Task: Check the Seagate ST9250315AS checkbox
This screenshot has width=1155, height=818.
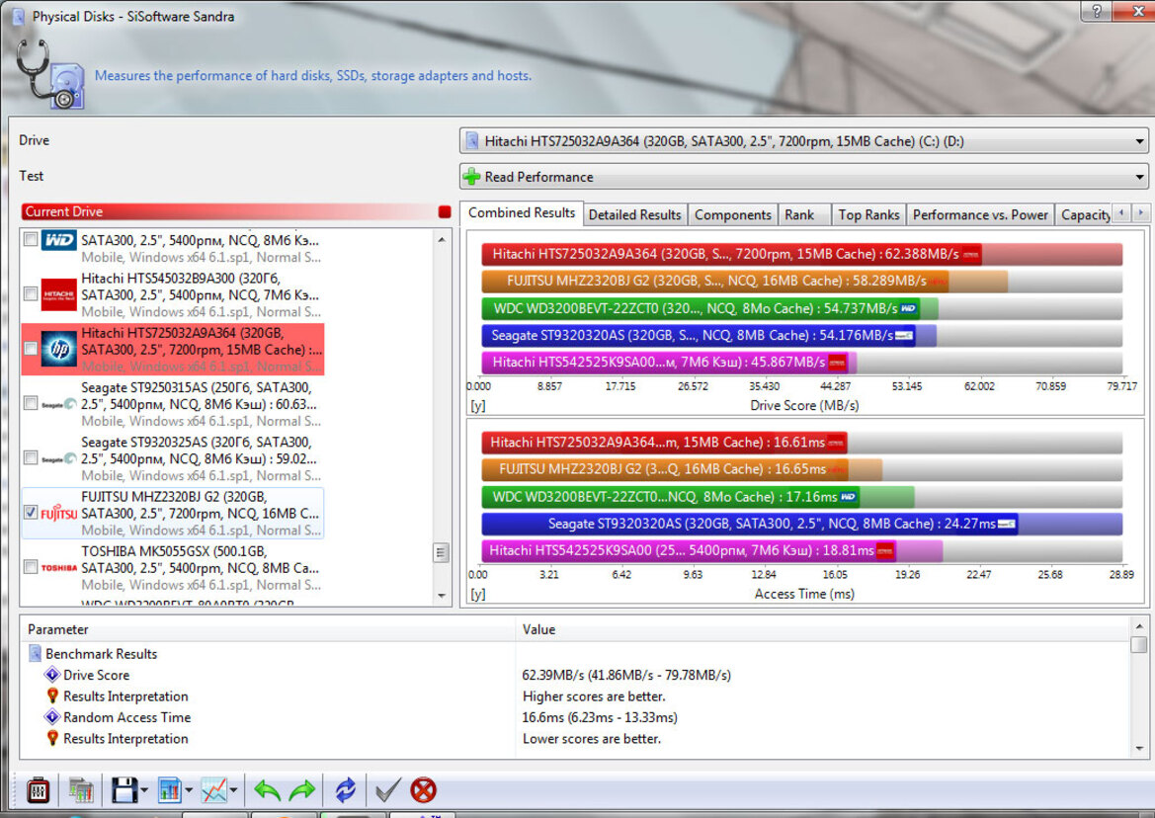Action: (31, 403)
